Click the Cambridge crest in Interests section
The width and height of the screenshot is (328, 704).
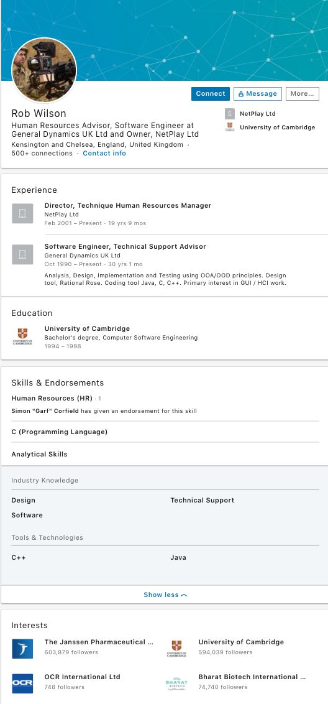176,648
